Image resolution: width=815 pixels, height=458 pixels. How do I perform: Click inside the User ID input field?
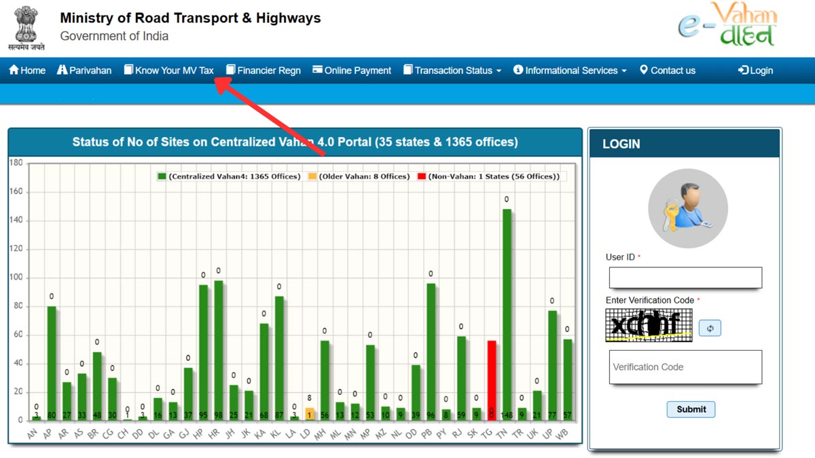685,278
